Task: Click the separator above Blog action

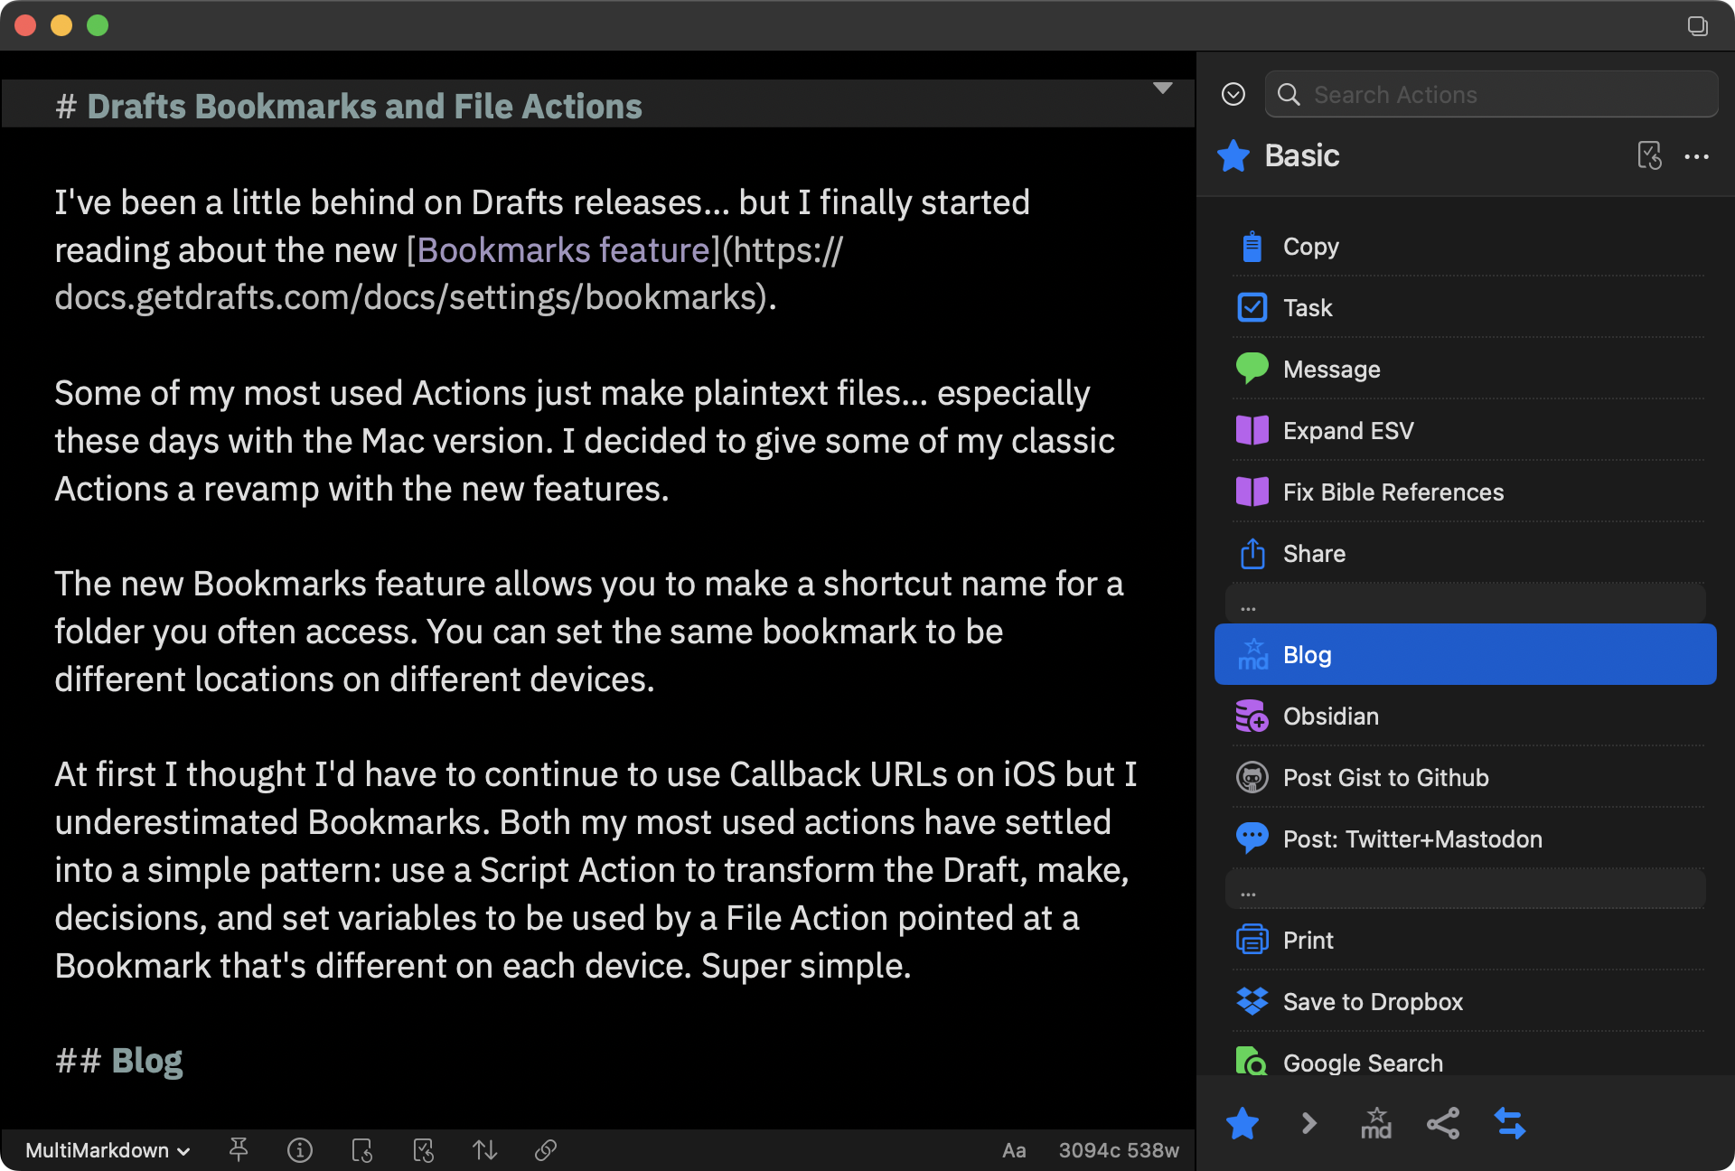Action: [x=1465, y=604]
